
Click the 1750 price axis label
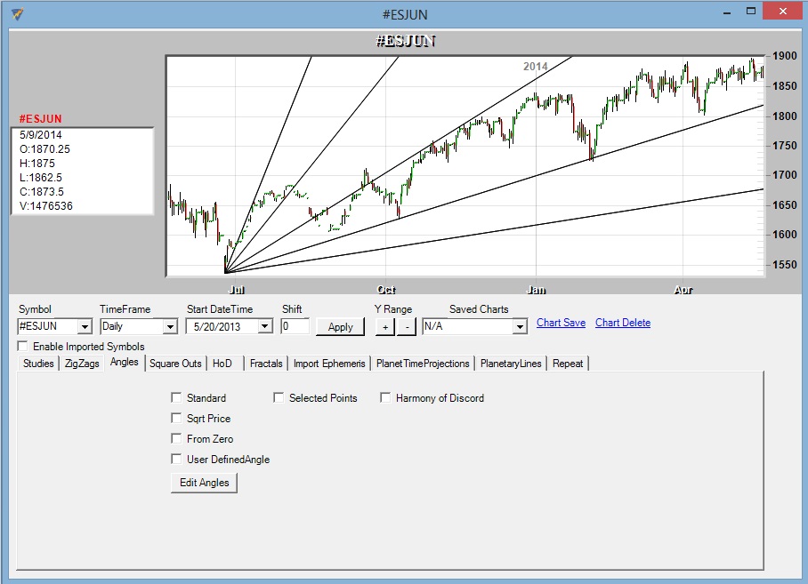click(x=784, y=146)
